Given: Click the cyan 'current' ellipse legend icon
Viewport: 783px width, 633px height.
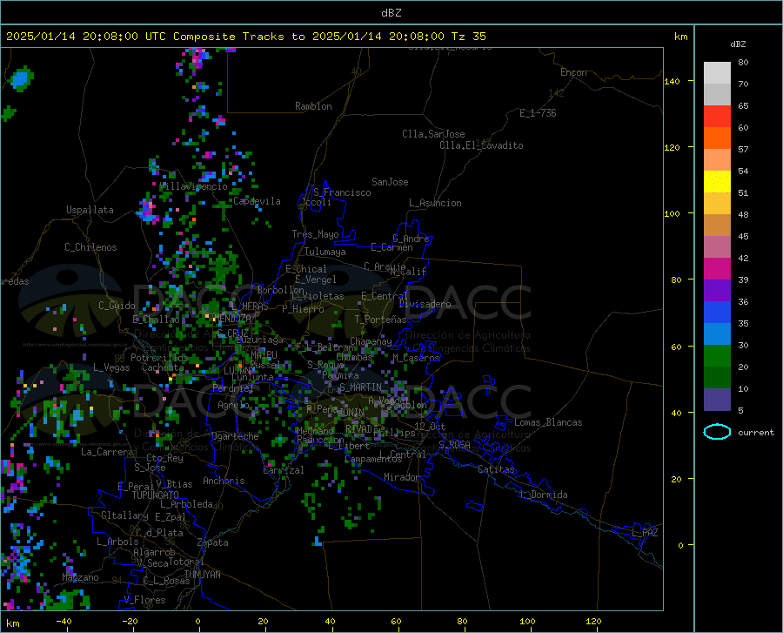Looking at the screenshot, I should pos(717,432).
